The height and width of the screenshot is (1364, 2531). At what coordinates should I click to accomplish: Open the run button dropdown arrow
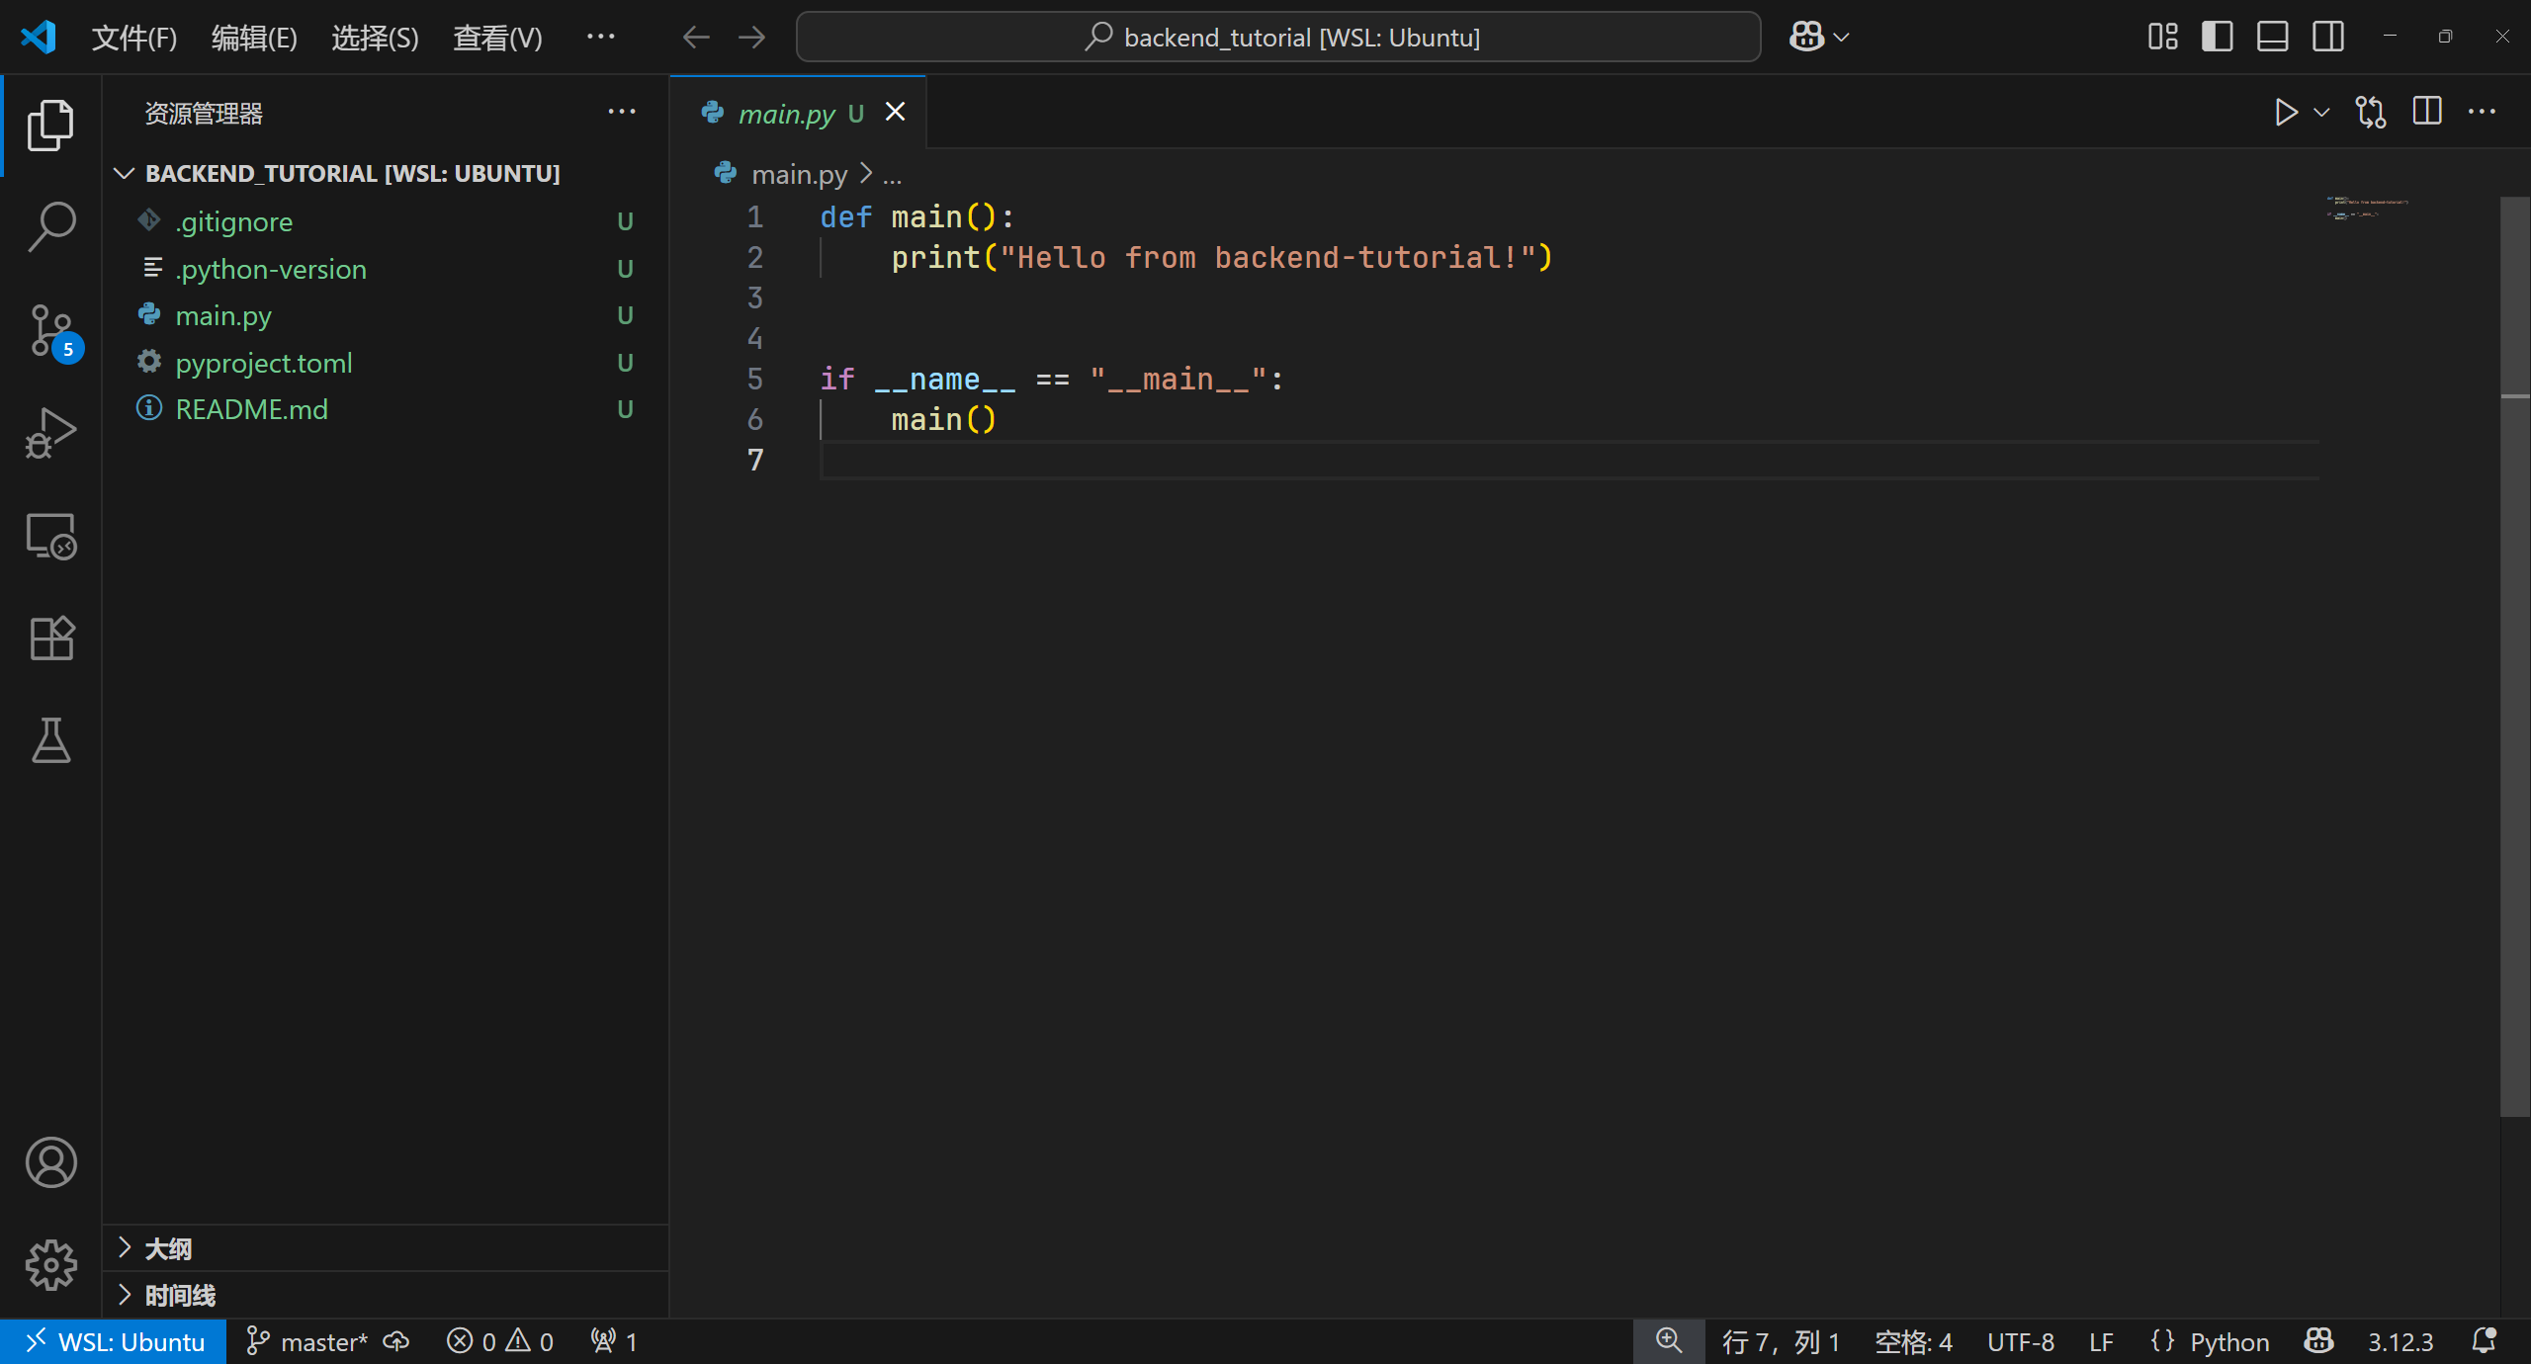(x=2322, y=113)
